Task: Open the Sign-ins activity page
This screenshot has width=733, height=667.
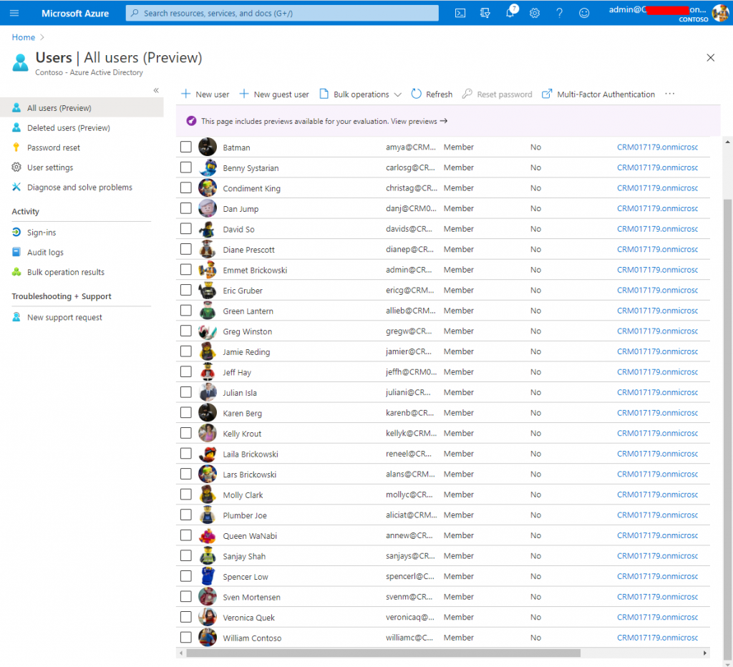Action: (42, 233)
